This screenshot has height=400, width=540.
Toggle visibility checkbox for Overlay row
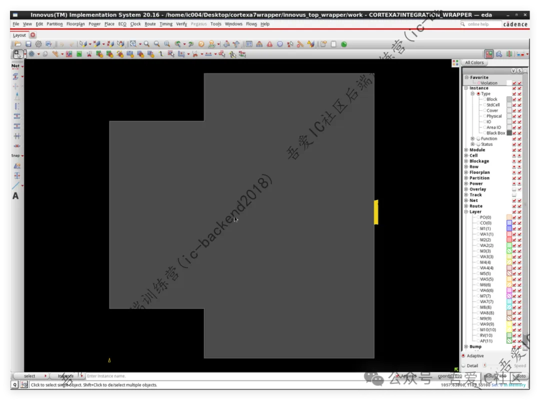coord(514,189)
